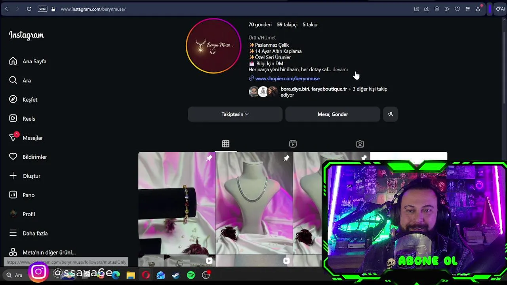Click the Instagram logo wordmark

point(27,35)
